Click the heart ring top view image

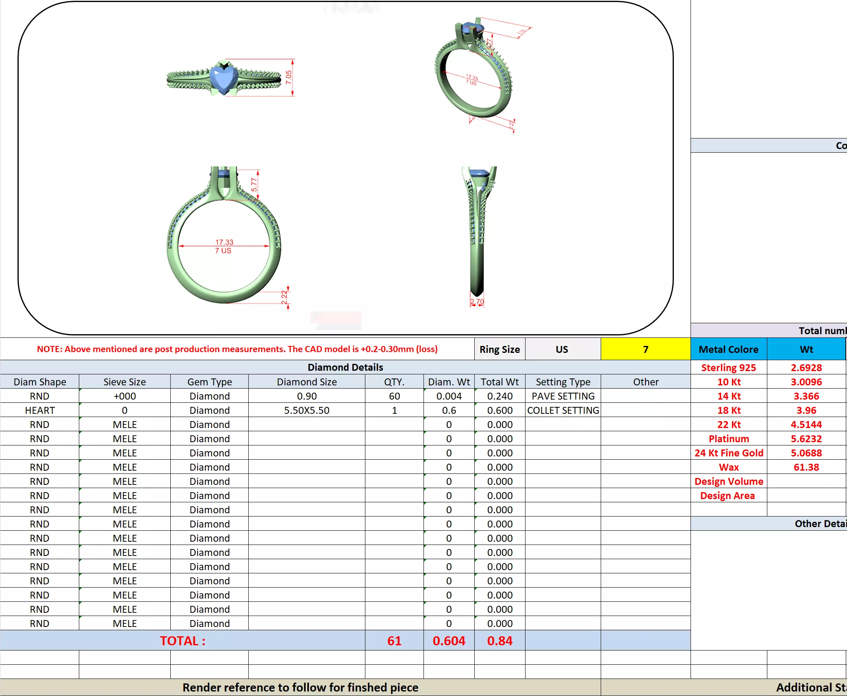224,78
